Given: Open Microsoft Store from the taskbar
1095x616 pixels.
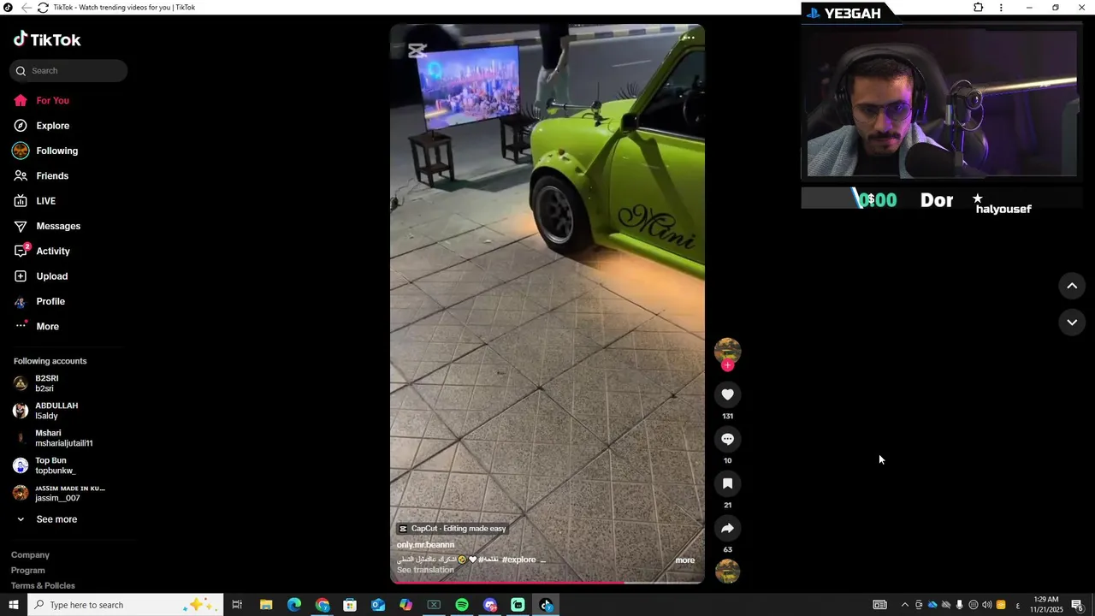Looking at the screenshot, I should (x=350, y=605).
